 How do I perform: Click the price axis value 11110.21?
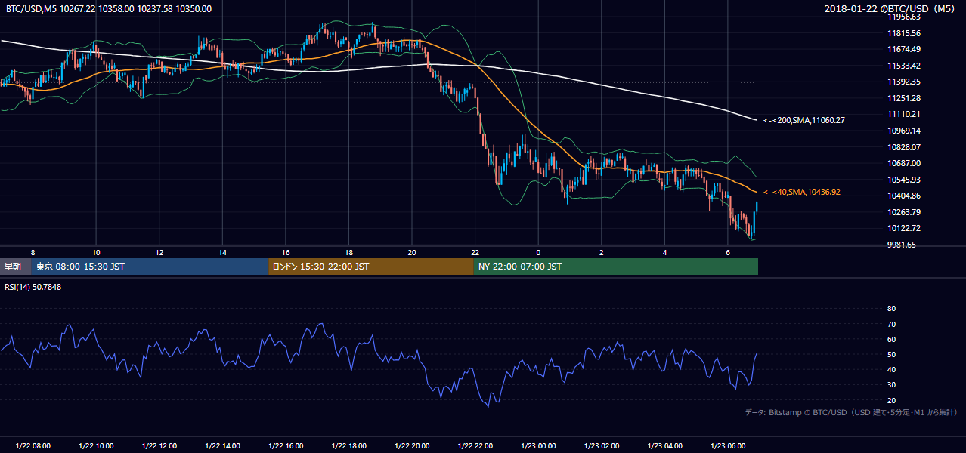904,114
